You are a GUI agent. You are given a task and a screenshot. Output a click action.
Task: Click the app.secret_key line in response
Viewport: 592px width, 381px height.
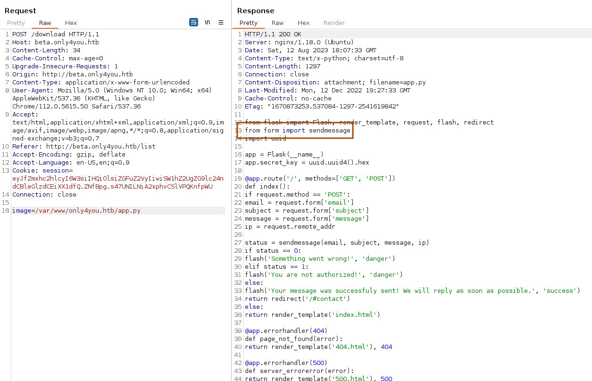point(307,163)
